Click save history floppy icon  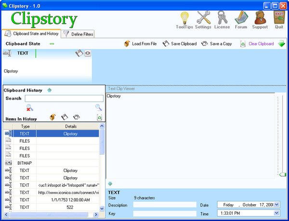coord(65,117)
